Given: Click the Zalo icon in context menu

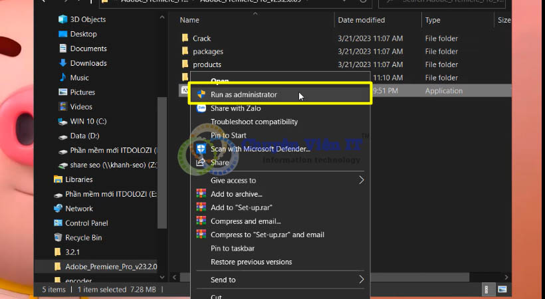Looking at the screenshot, I should coord(201,108).
